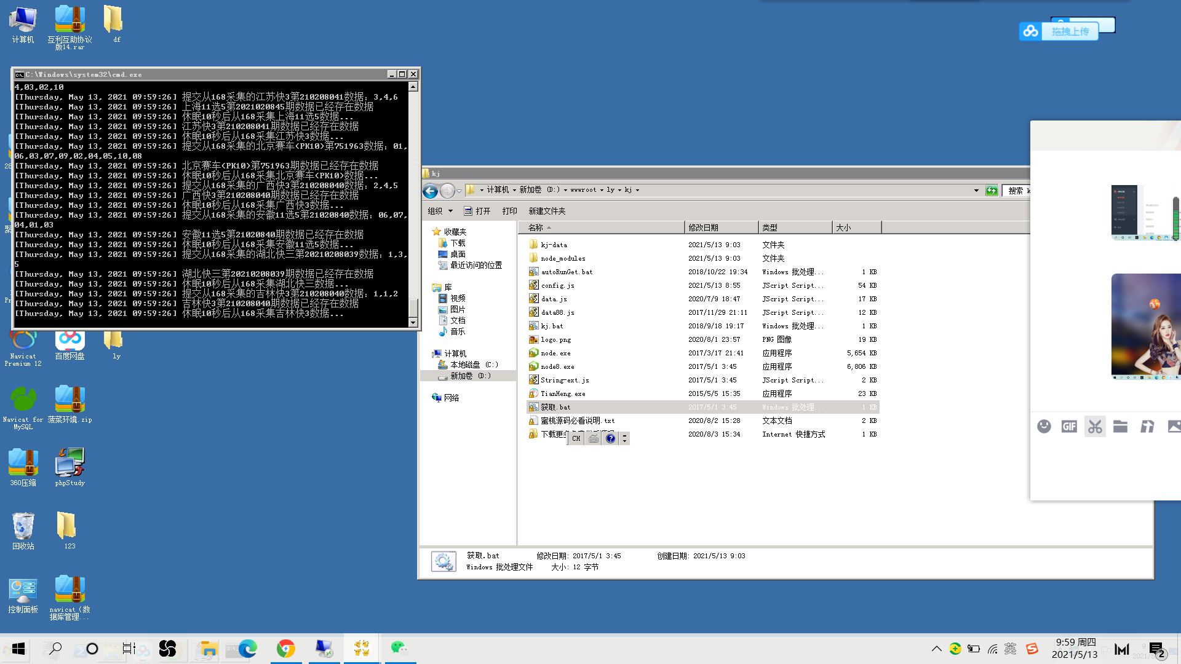The image size is (1181, 664).
Task: Click the girl image thumbnail in chat
Action: click(x=1145, y=325)
